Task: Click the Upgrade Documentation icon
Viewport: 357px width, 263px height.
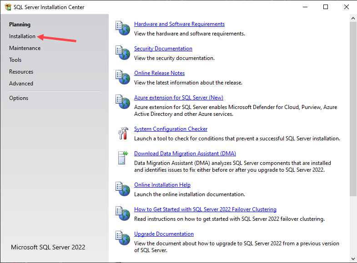Action: [123, 238]
